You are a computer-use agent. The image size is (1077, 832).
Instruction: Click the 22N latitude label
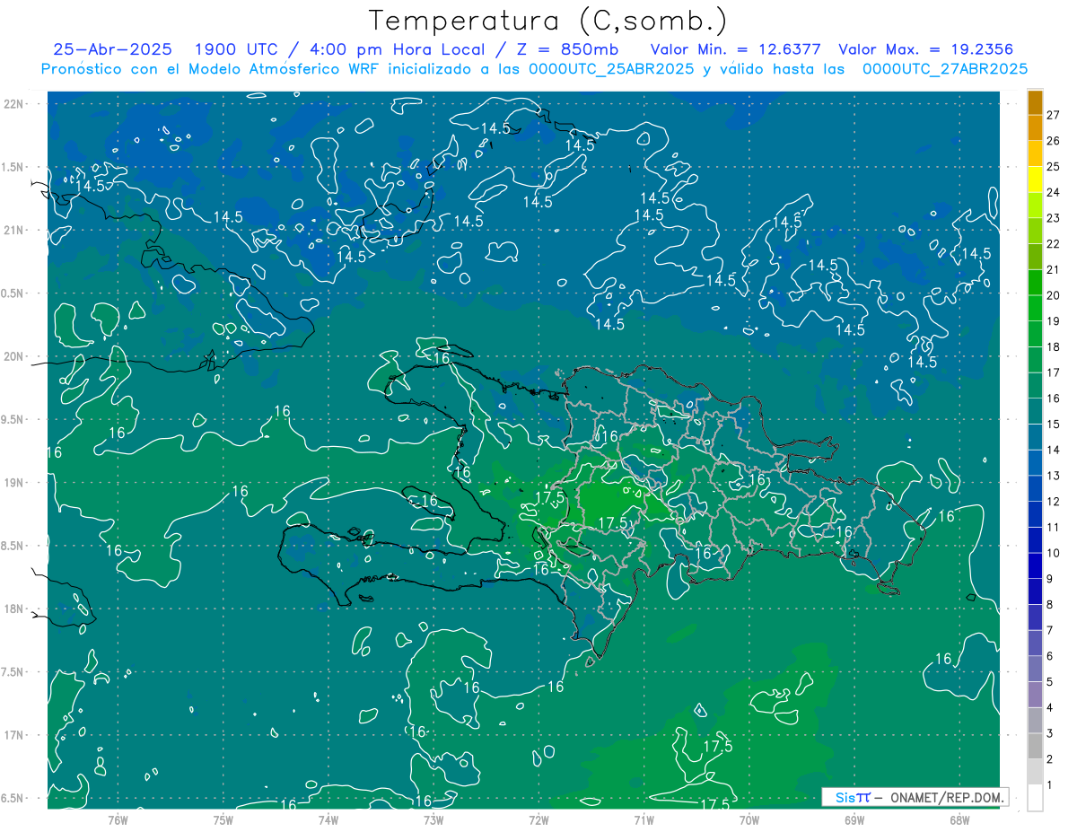point(14,103)
